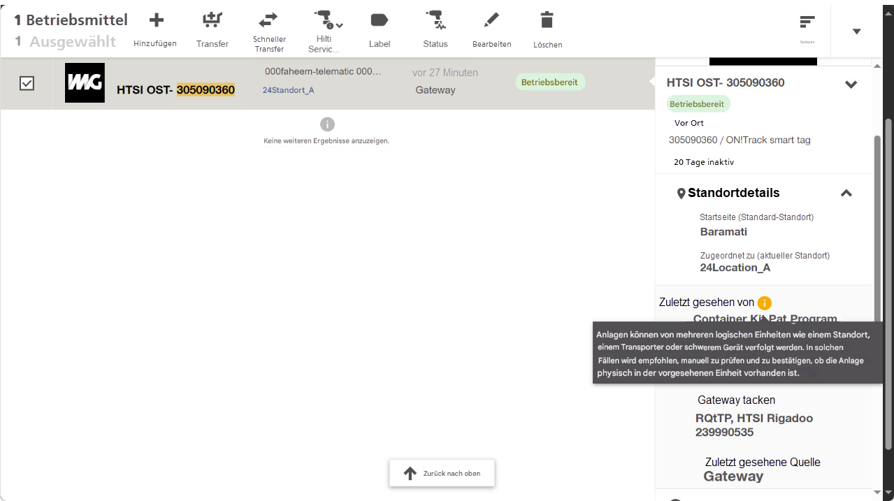Select the HTSI OST- 305090360 asset name
Viewport: 894px width, 501px height.
[175, 89]
